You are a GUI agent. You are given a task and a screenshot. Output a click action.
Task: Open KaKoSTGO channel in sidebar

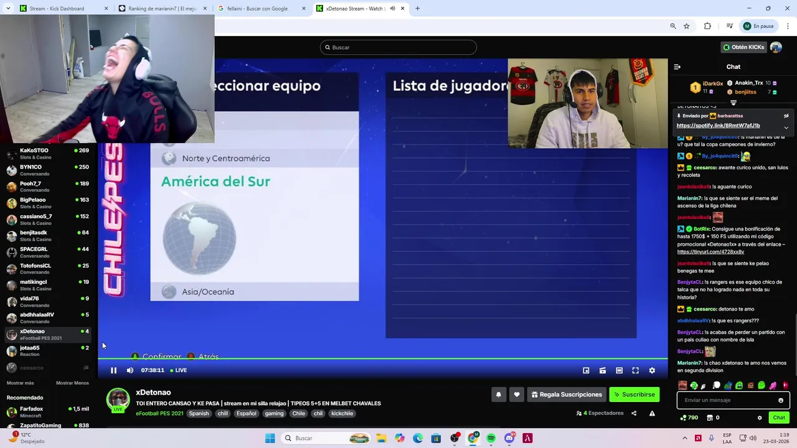(x=48, y=154)
